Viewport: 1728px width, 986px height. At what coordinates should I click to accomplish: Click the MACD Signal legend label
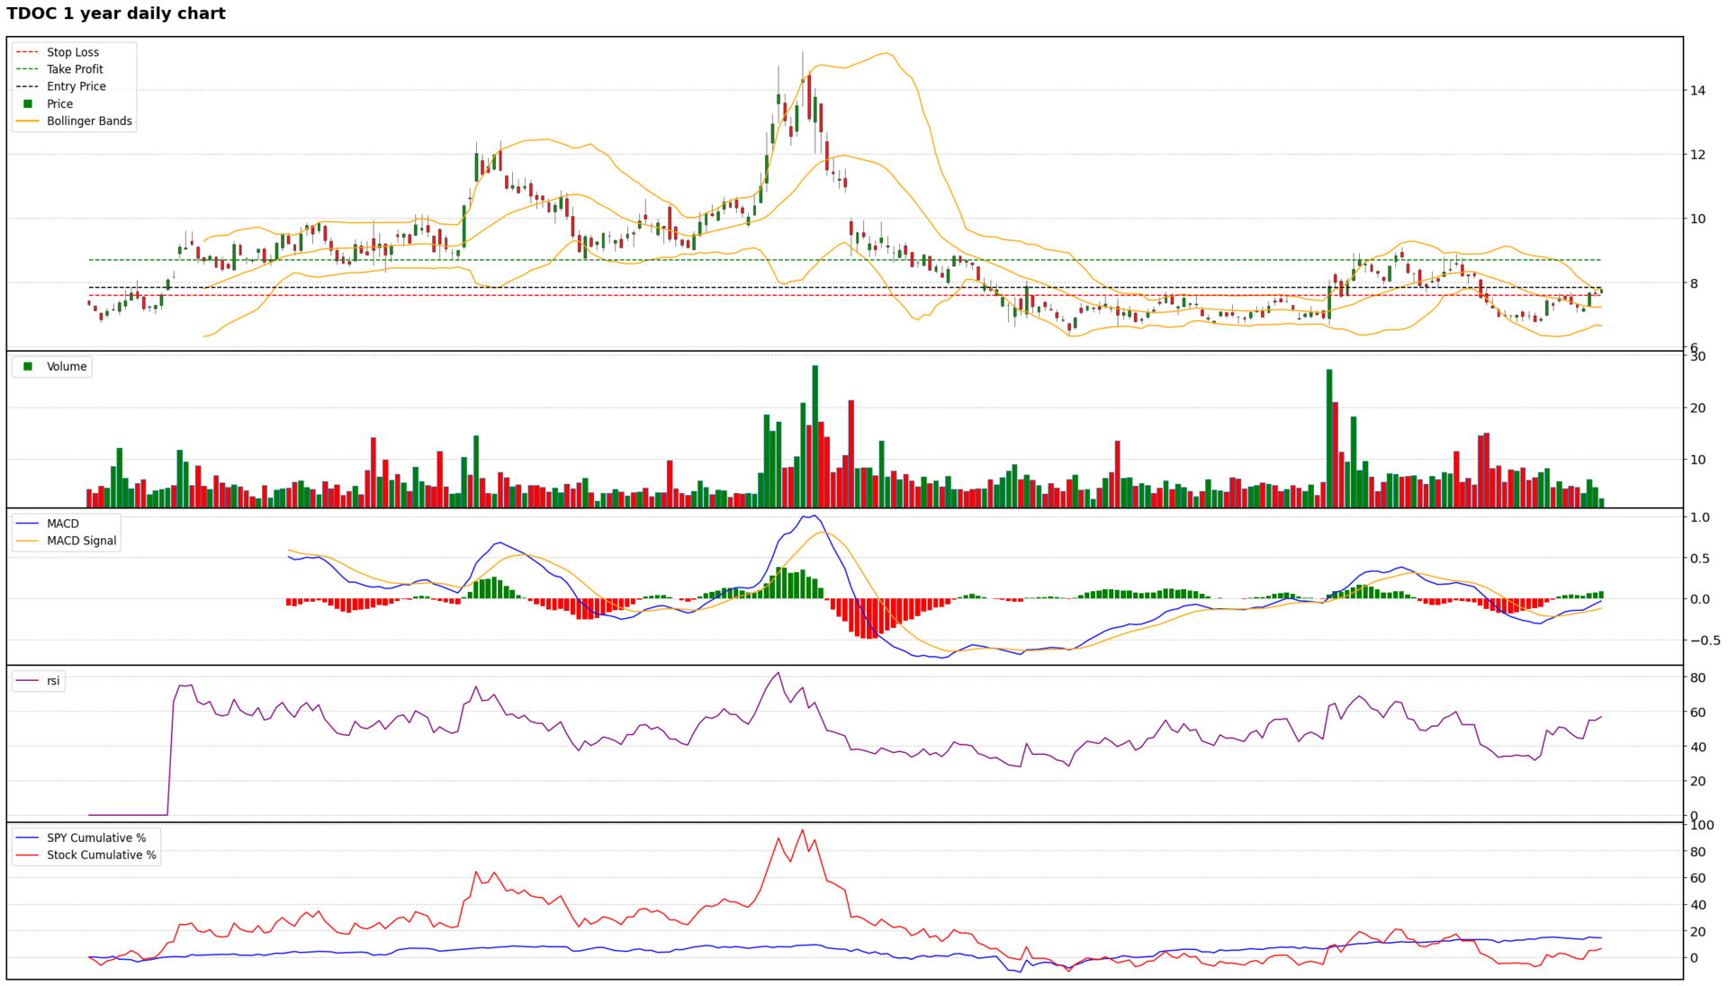coord(82,541)
